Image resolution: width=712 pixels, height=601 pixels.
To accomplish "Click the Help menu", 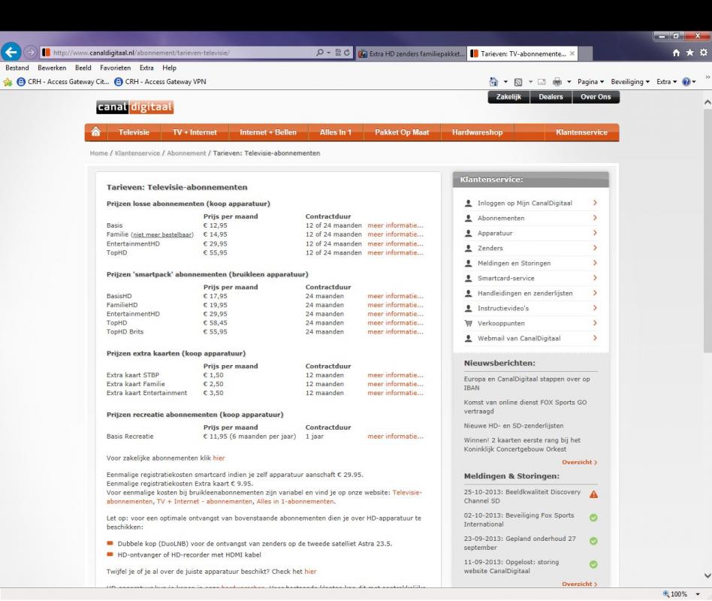I will coord(170,68).
